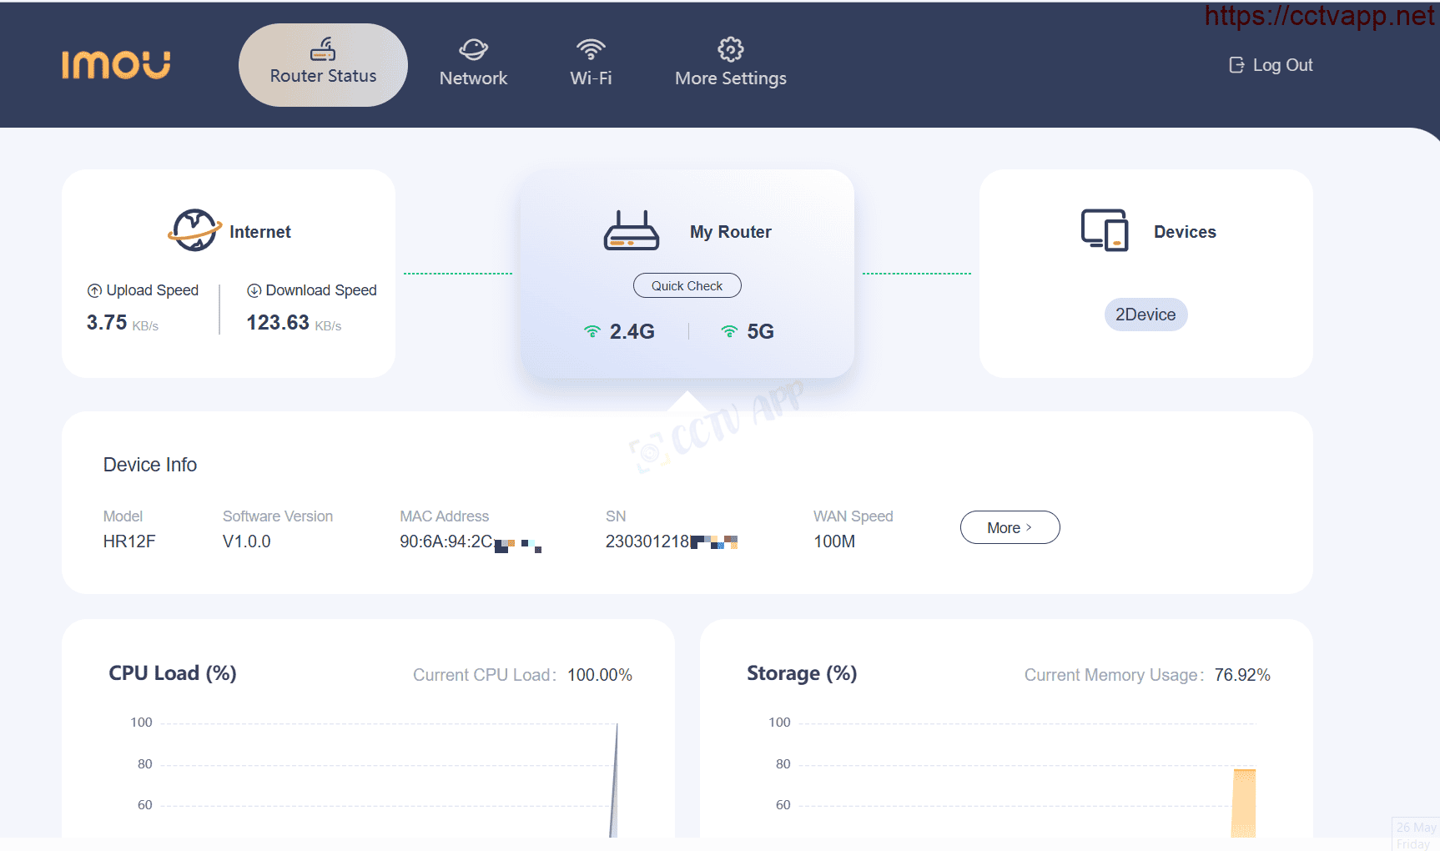Click the CPU Load chart spike
This screenshot has width=1440, height=851.
click(614, 780)
